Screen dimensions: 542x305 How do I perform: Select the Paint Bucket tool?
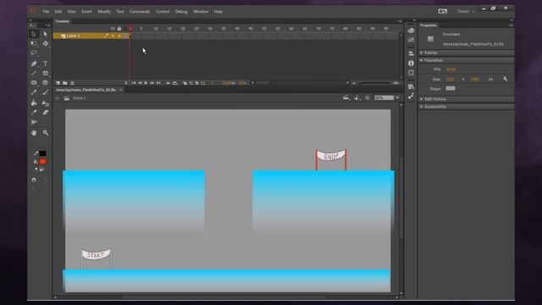(x=34, y=103)
